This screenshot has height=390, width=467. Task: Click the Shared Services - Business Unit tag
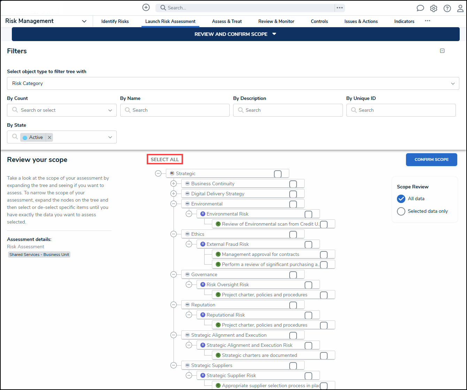[39, 255]
